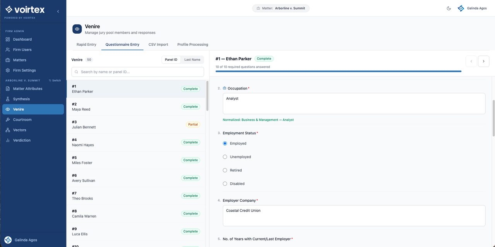Select the Venire eye item in the sidebar
The image size is (495, 247).
point(33,109)
